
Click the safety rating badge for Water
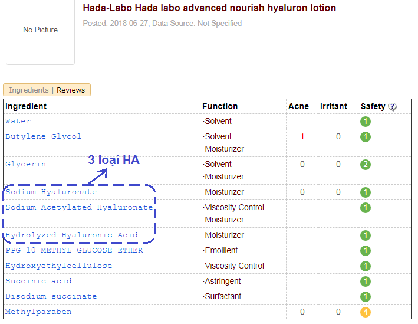click(366, 122)
